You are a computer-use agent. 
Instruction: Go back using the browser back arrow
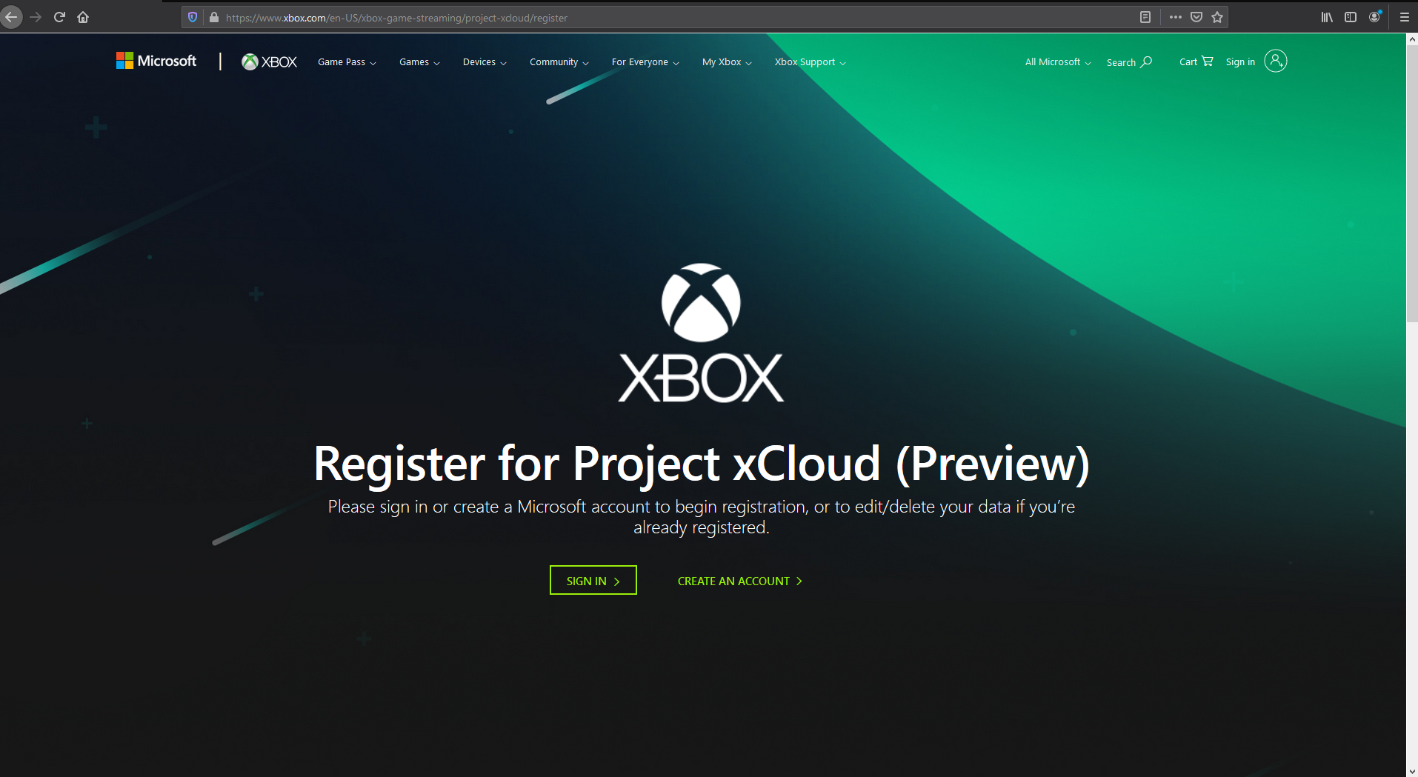11,17
